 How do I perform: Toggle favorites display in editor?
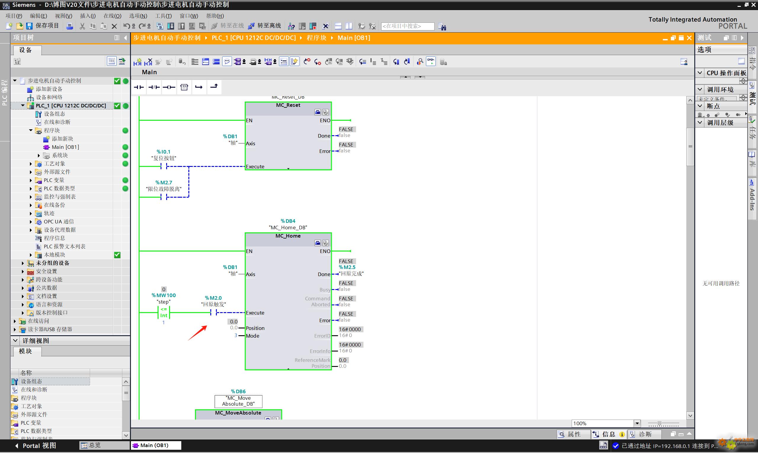pos(294,62)
